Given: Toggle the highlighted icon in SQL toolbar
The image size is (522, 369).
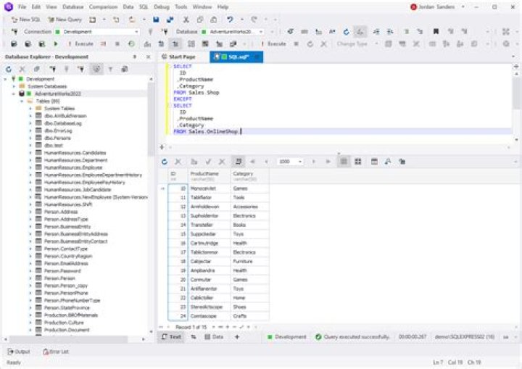Looking at the screenshot, I should (360, 32).
